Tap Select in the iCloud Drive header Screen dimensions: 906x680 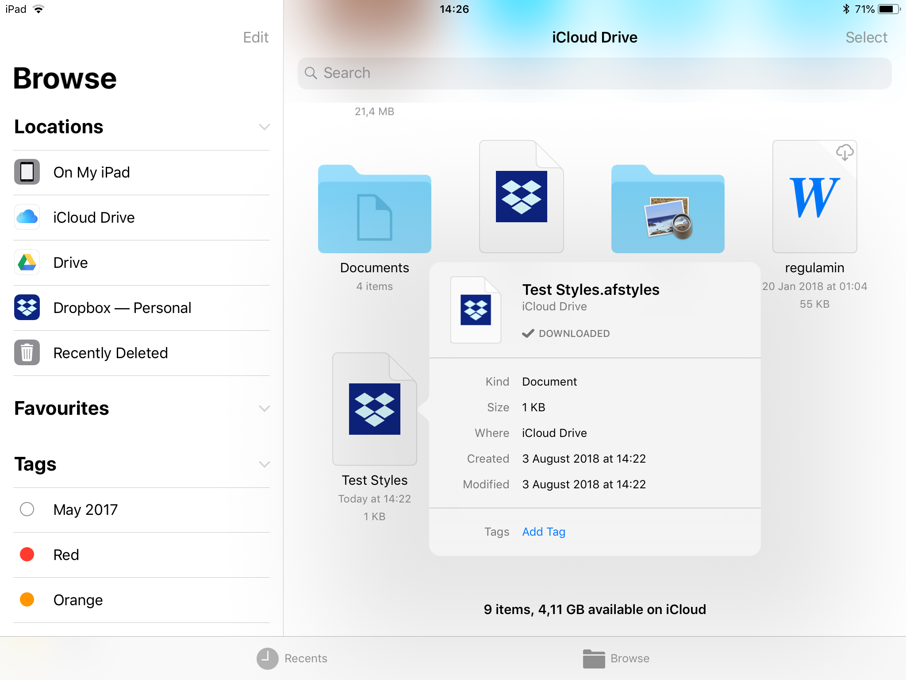(x=866, y=37)
